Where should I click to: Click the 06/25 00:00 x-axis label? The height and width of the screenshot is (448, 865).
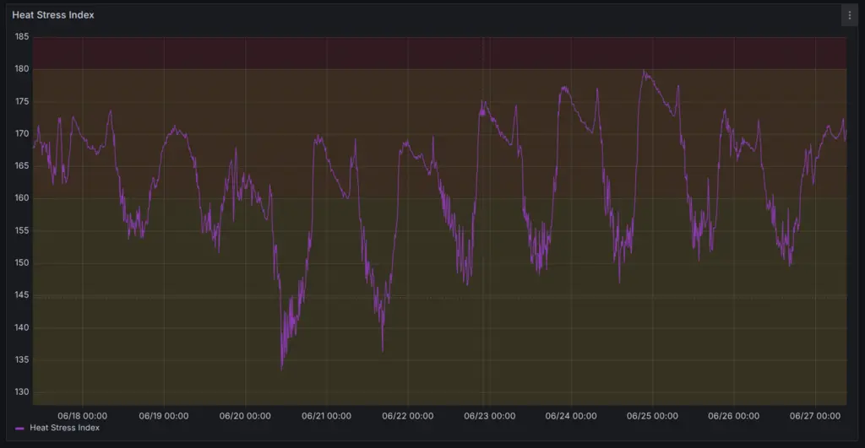pos(653,416)
